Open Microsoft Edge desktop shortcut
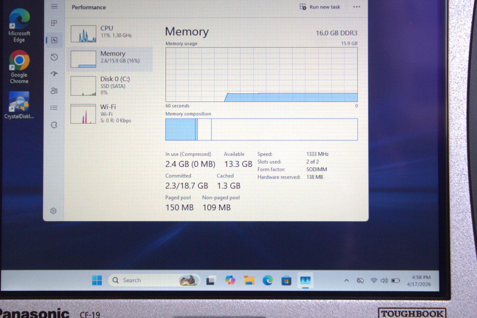 [x=19, y=26]
